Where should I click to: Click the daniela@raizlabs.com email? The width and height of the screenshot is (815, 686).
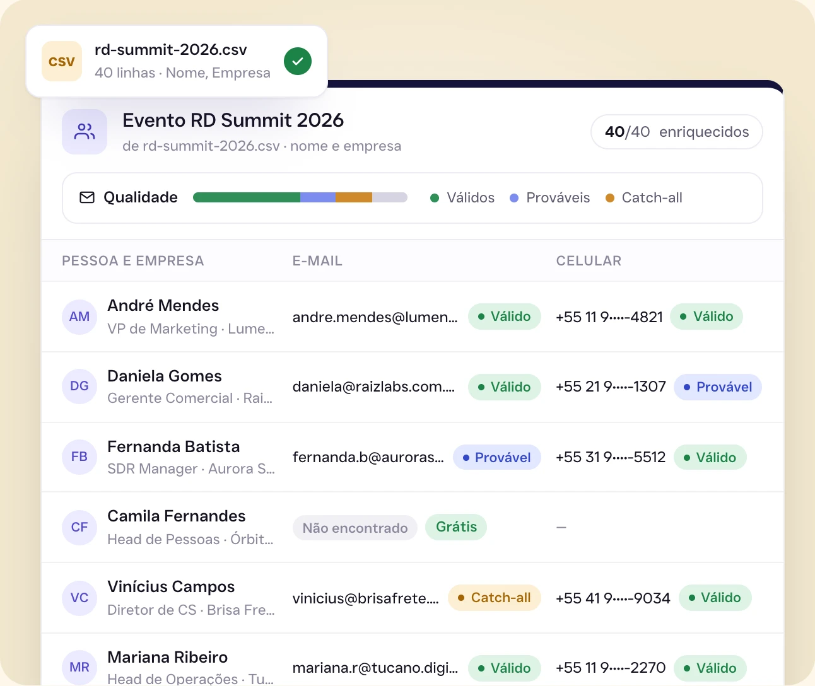pyautogui.click(x=373, y=387)
